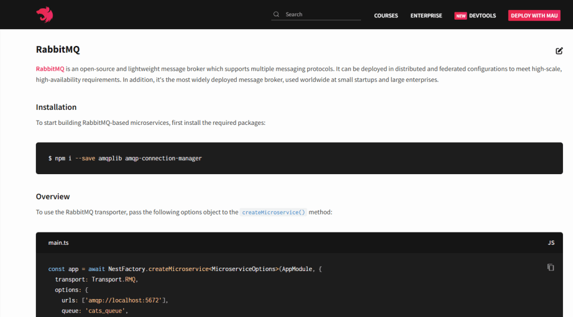Image resolution: width=573 pixels, height=317 pixels.
Task: Click the DEPLOY WITH MAU button
Action: pyautogui.click(x=534, y=15)
